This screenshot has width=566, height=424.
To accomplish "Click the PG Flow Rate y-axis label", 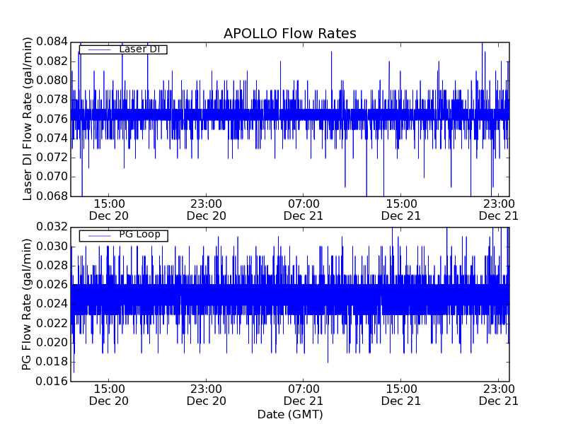I will pos(28,304).
